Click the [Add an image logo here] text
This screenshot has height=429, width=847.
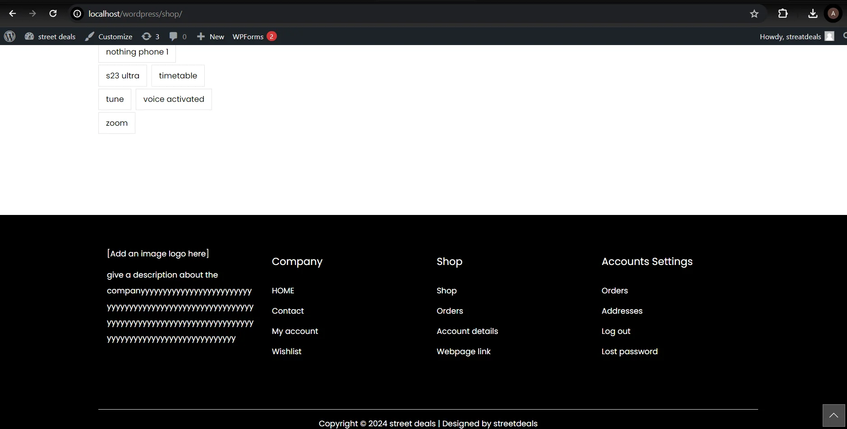tap(158, 254)
